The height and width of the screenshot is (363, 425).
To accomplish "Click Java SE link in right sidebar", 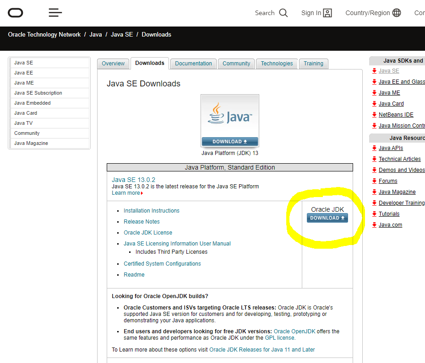I will click(x=389, y=71).
